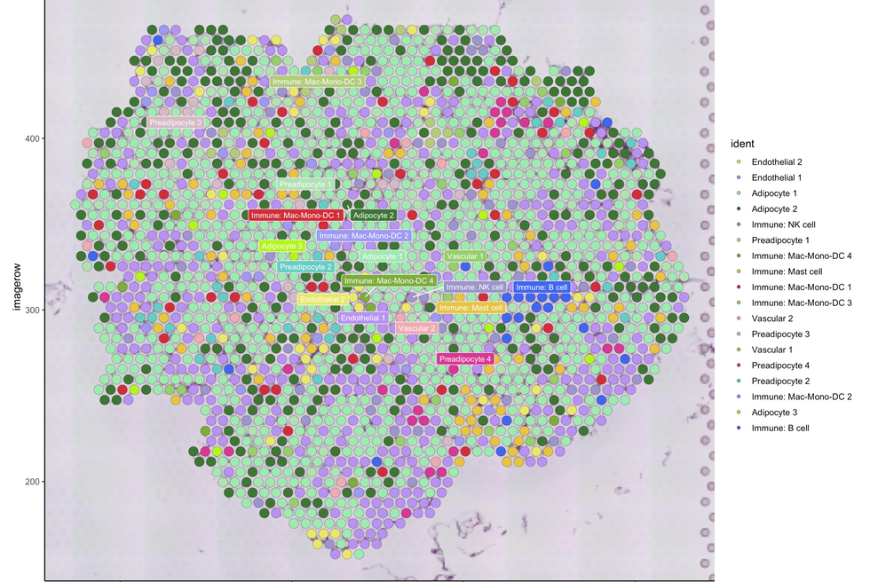Click the 'imagerow' y-axis title
The width and height of the screenshot is (870, 582).
[17, 287]
